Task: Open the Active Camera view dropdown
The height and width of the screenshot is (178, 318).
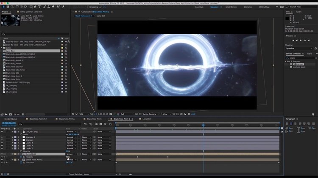Action: [151, 114]
